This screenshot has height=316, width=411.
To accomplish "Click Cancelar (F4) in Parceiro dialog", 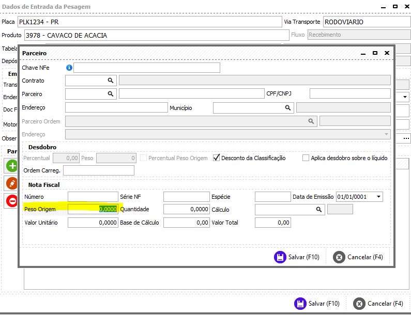I will point(358,257).
